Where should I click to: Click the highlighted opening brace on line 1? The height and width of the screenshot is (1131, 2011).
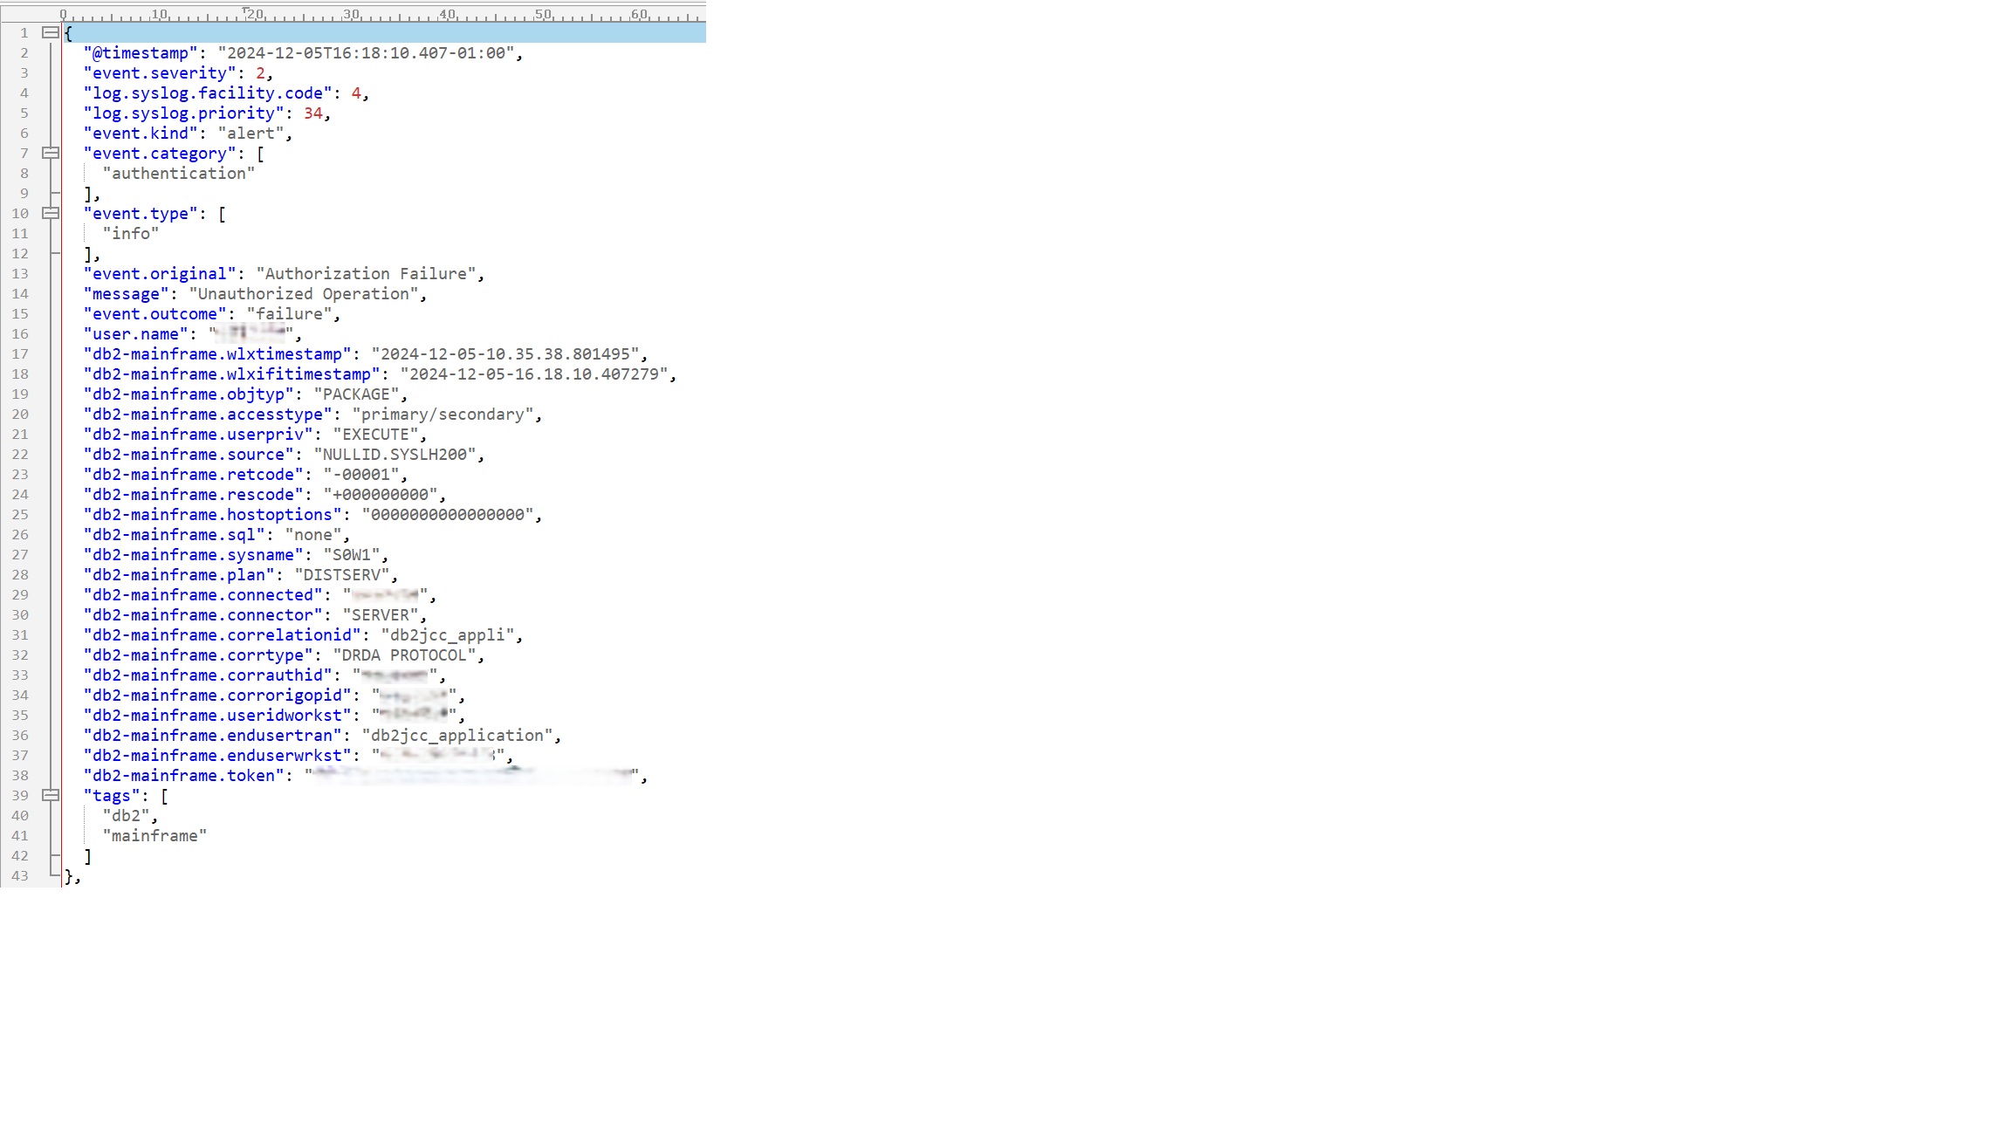click(x=69, y=33)
